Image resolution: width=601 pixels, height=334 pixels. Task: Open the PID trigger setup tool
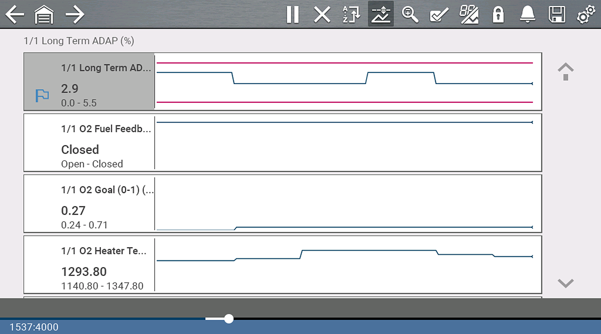[468, 14]
